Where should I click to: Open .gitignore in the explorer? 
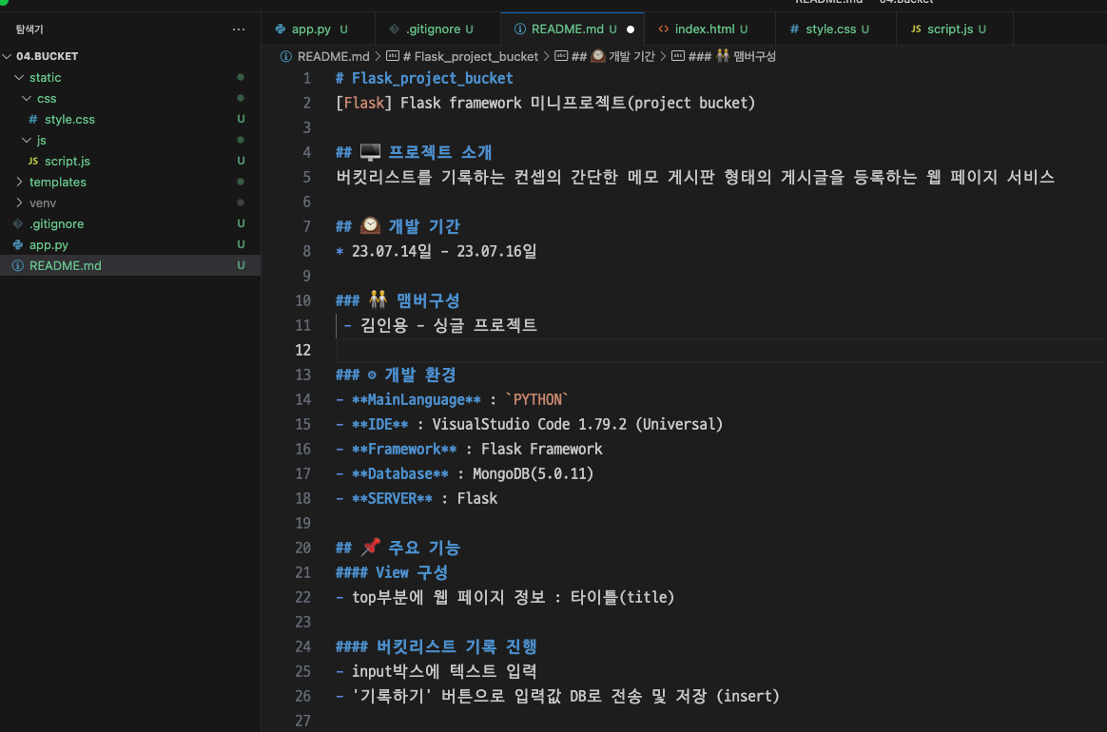pos(130,223)
